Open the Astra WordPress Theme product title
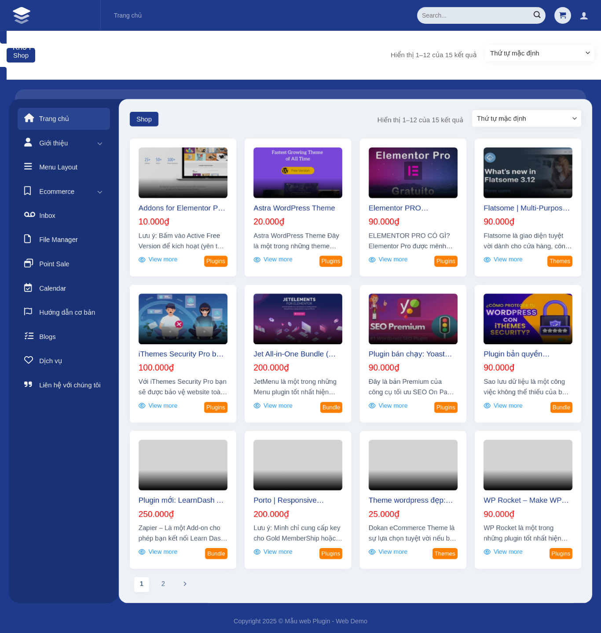Screen dimensions: 601x633 click(294, 208)
